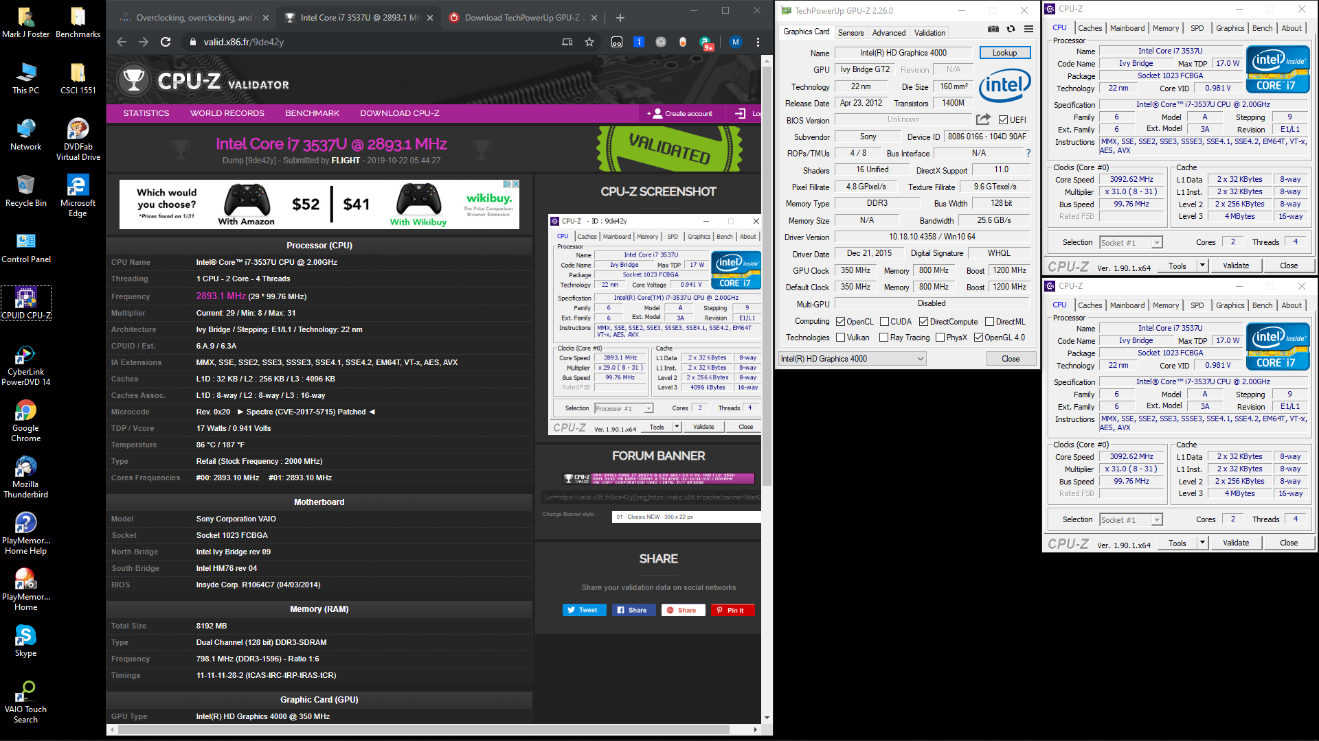Click the scroll-down arrow of page scrollbar
The width and height of the screenshot is (1319, 741).
pyautogui.click(x=767, y=718)
